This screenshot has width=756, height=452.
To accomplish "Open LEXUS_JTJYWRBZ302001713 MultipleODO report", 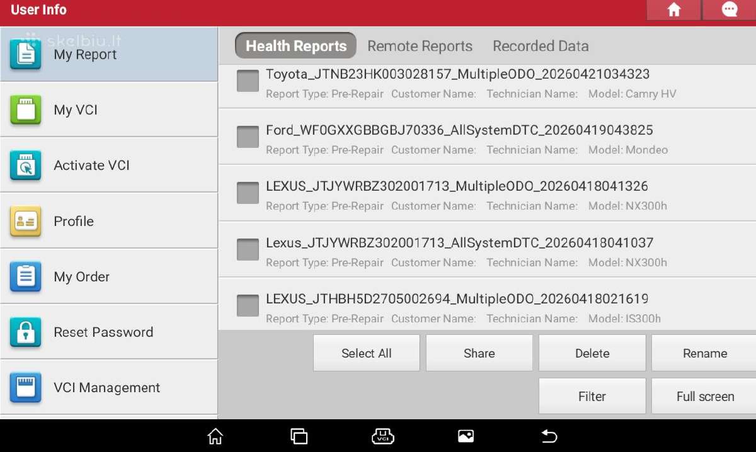I will click(487, 193).
